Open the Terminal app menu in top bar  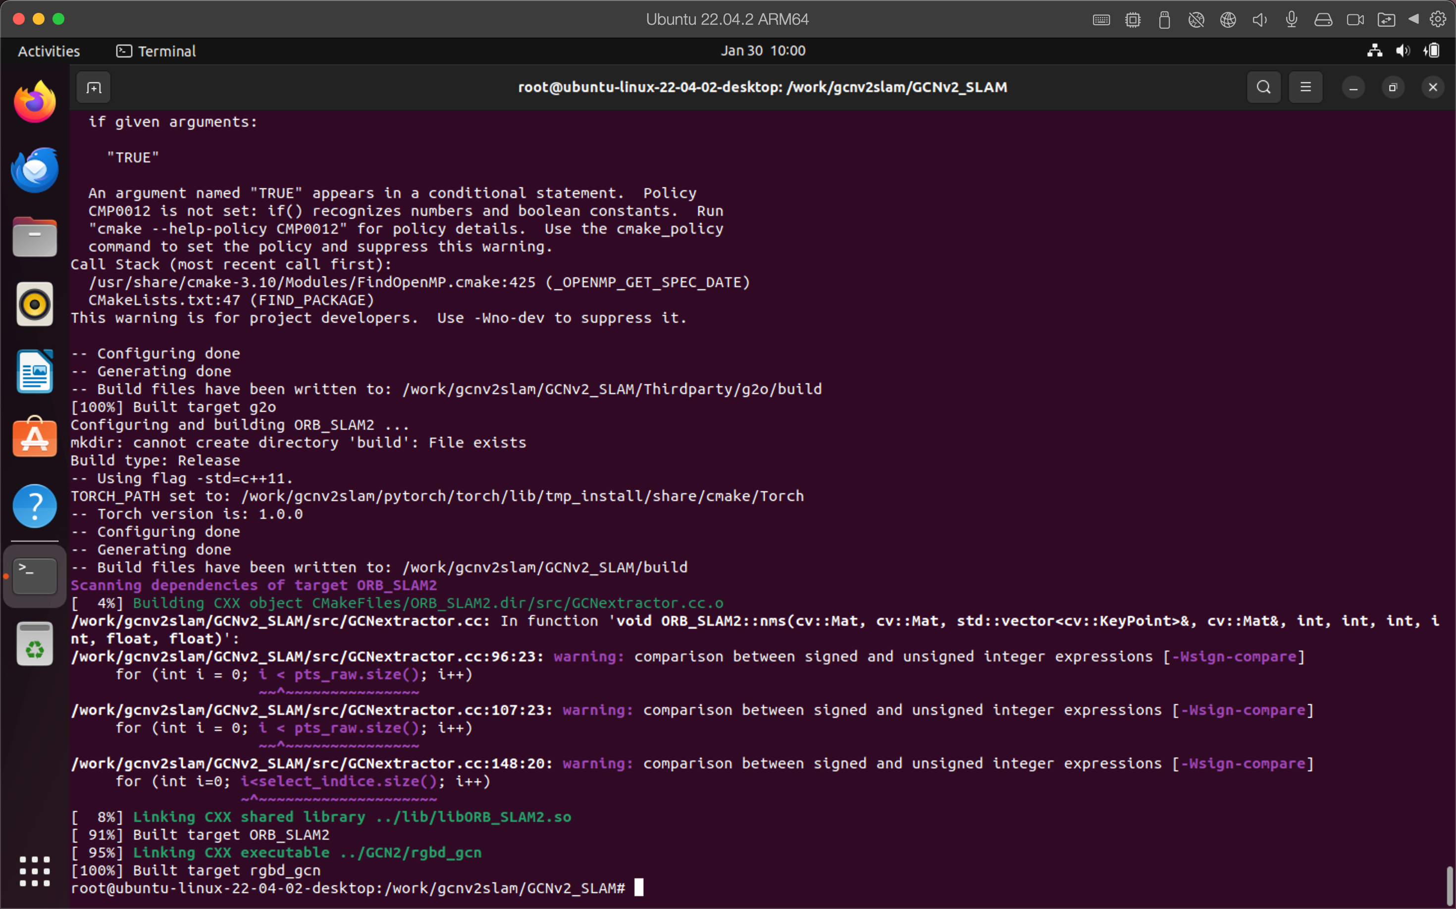tap(156, 51)
